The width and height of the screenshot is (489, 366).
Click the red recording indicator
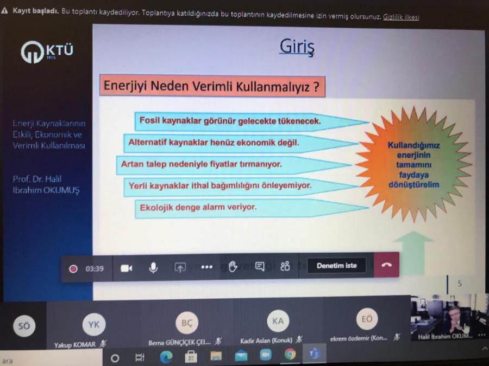coord(73,268)
